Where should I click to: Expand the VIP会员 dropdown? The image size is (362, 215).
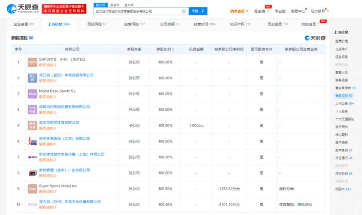coord(239,11)
